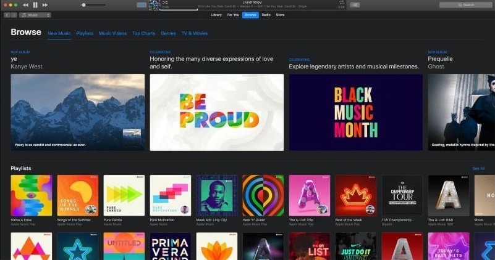Image resolution: width=495 pixels, height=260 pixels.
Task: Open the Prequelle by Ghost banner
Action: tap(462, 112)
